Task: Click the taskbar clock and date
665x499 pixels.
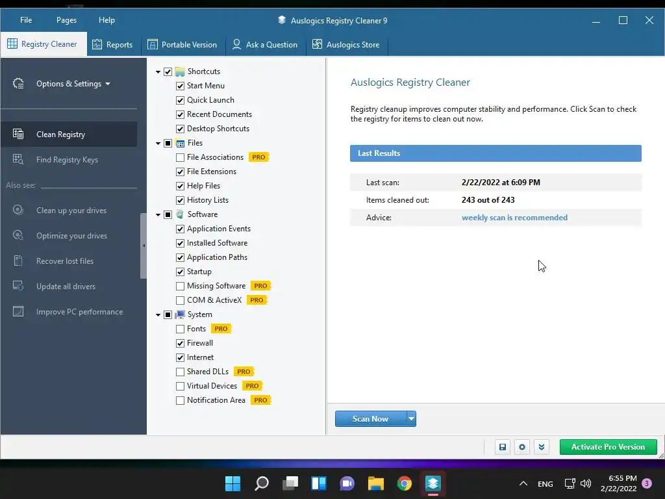Action: 618,483
